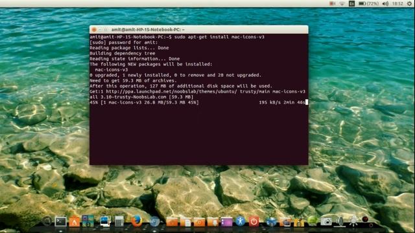Click the 18:52 clock in top panel
Screen dimensions: 415x233
pyautogui.click(x=397, y=3)
